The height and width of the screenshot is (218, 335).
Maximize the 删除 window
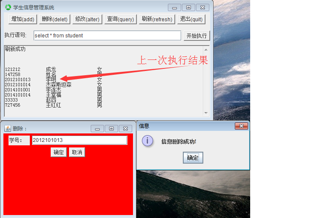[x=111, y=128]
